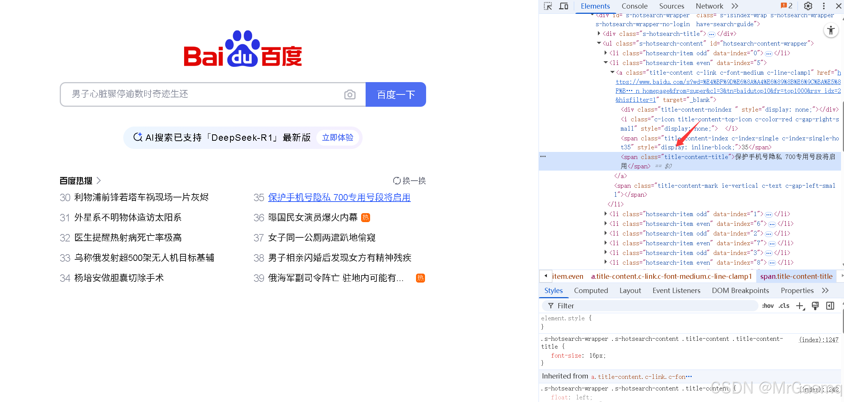The width and height of the screenshot is (844, 402).
Task: Add new style rule plus icon
Action: click(800, 306)
